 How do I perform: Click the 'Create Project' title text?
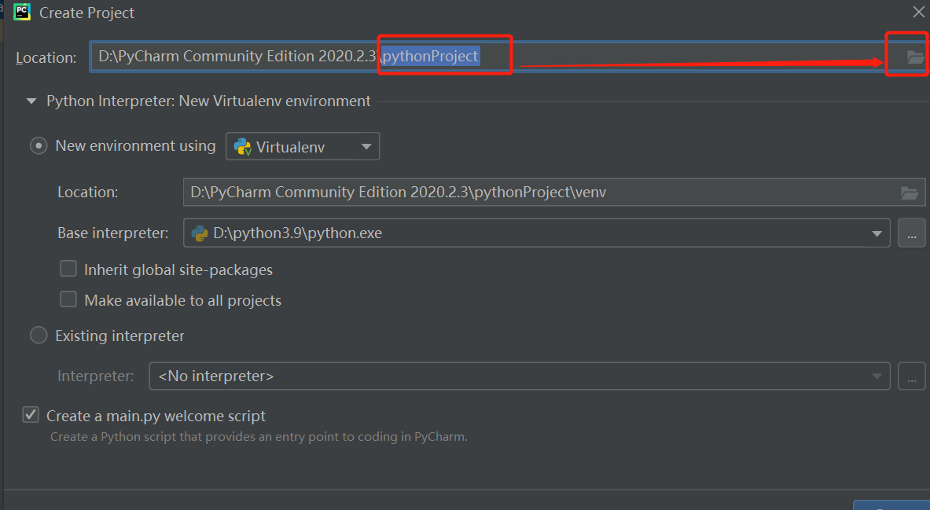(86, 13)
